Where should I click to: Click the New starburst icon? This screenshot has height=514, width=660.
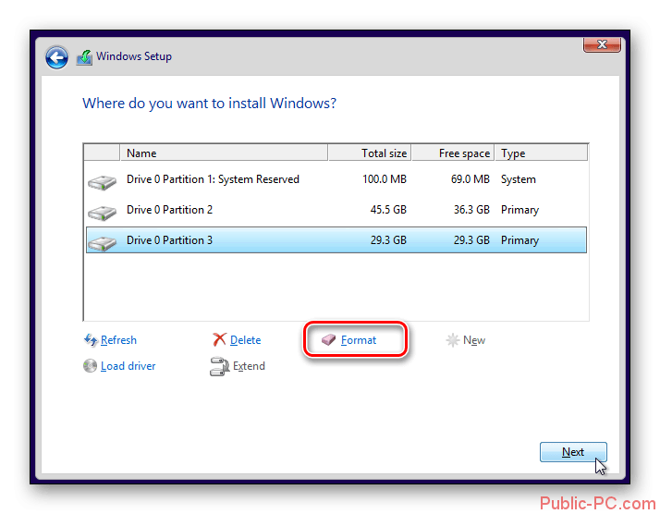[453, 339]
